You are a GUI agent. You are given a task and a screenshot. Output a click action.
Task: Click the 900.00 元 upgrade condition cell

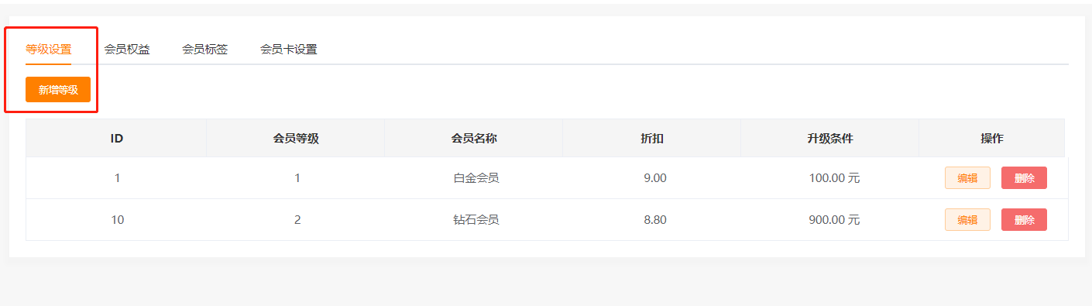pos(834,220)
